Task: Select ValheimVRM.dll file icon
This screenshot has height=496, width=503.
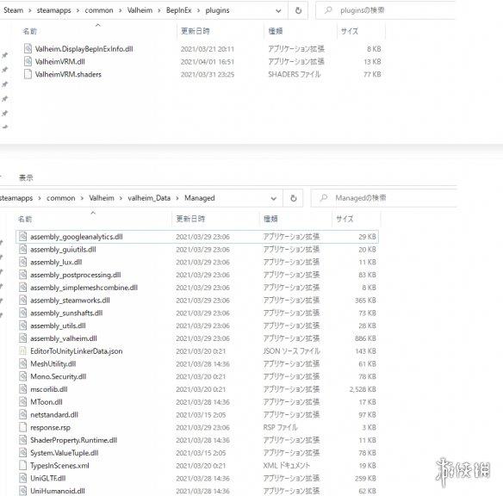Action: pos(28,61)
